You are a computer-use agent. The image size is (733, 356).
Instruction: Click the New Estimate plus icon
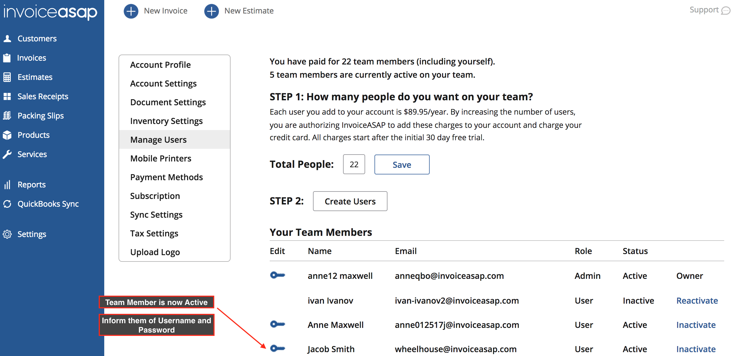pos(212,11)
